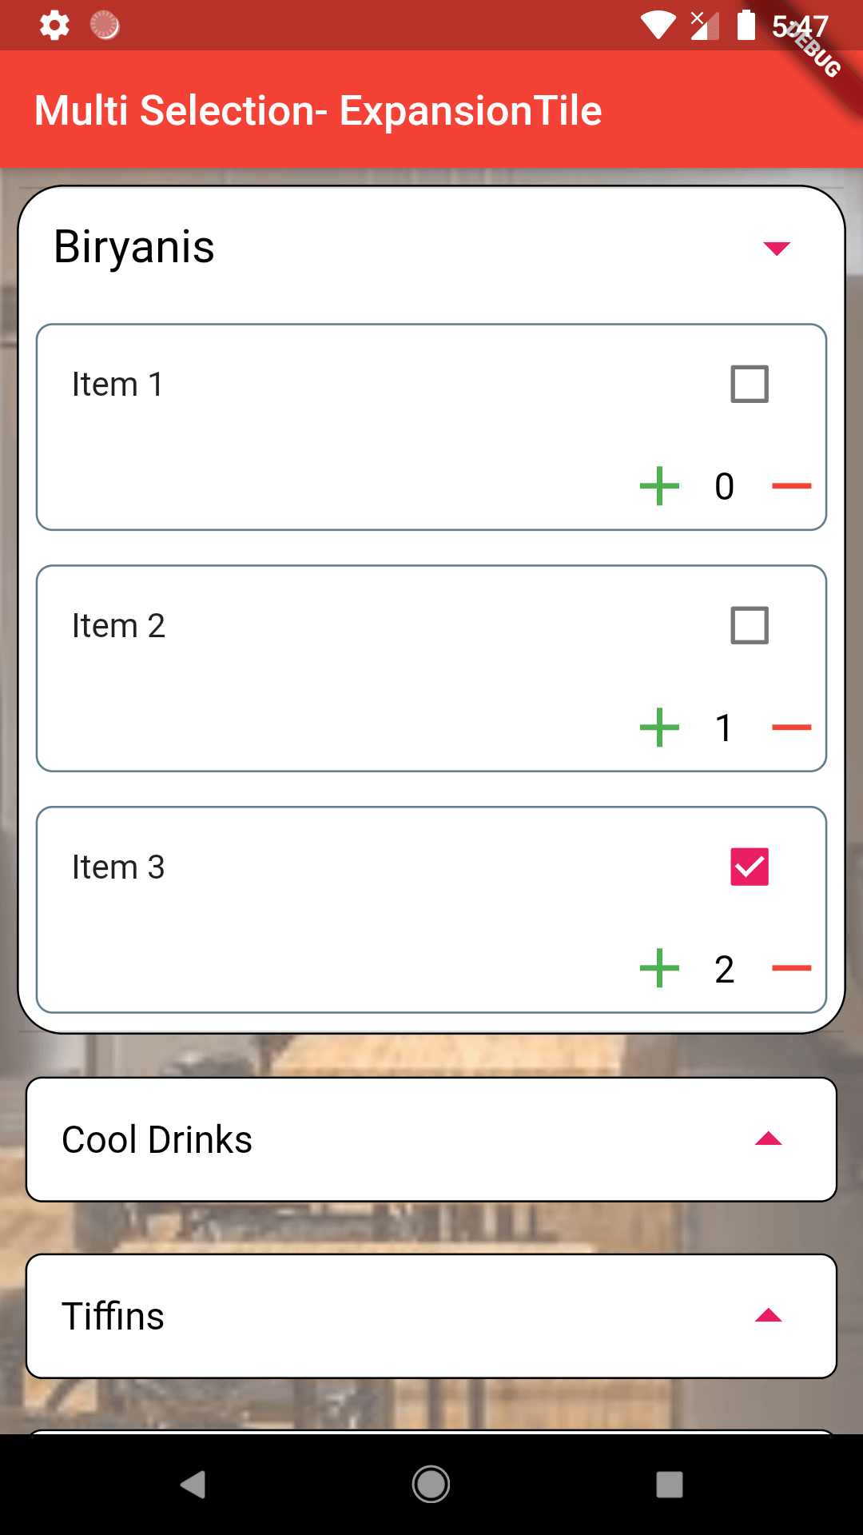
Task: Expand the Cool Drinks arrow
Action: click(x=769, y=1139)
